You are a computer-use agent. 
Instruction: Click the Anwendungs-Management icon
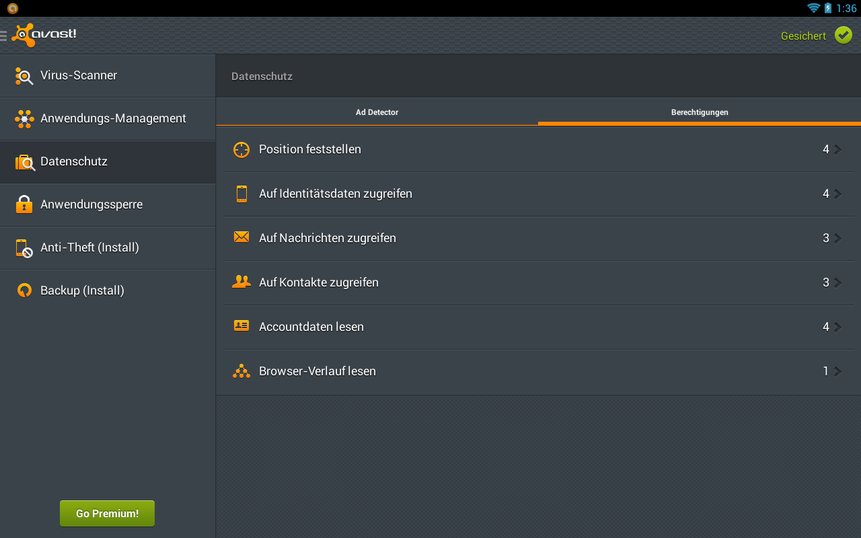coord(24,119)
